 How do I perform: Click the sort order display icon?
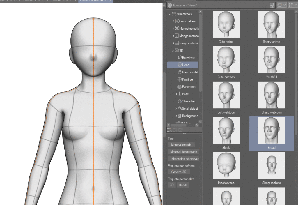point(291,5)
